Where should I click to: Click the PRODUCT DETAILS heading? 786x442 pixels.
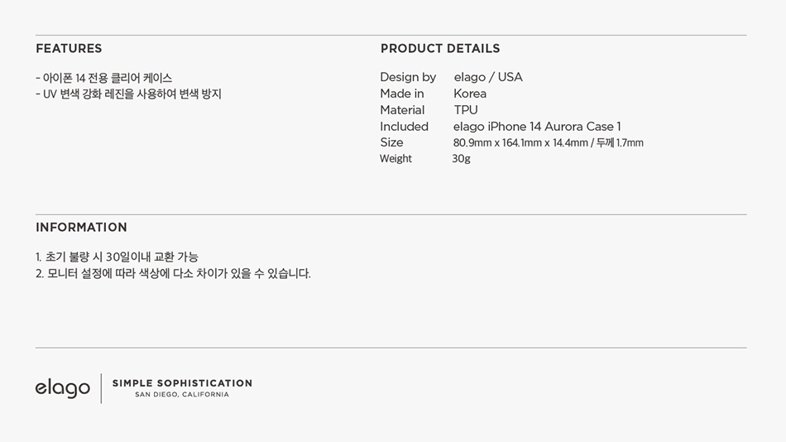click(x=440, y=49)
